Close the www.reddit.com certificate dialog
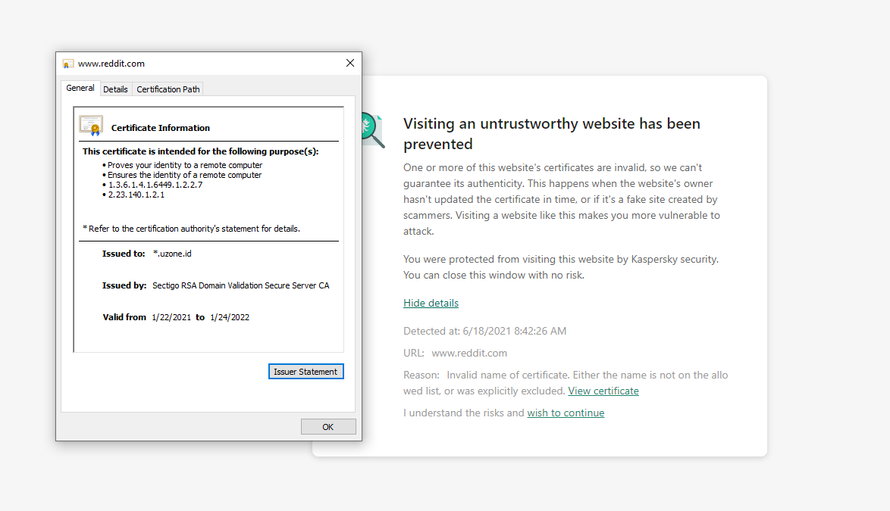The width and height of the screenshot is (890, 511). point(350,64)
